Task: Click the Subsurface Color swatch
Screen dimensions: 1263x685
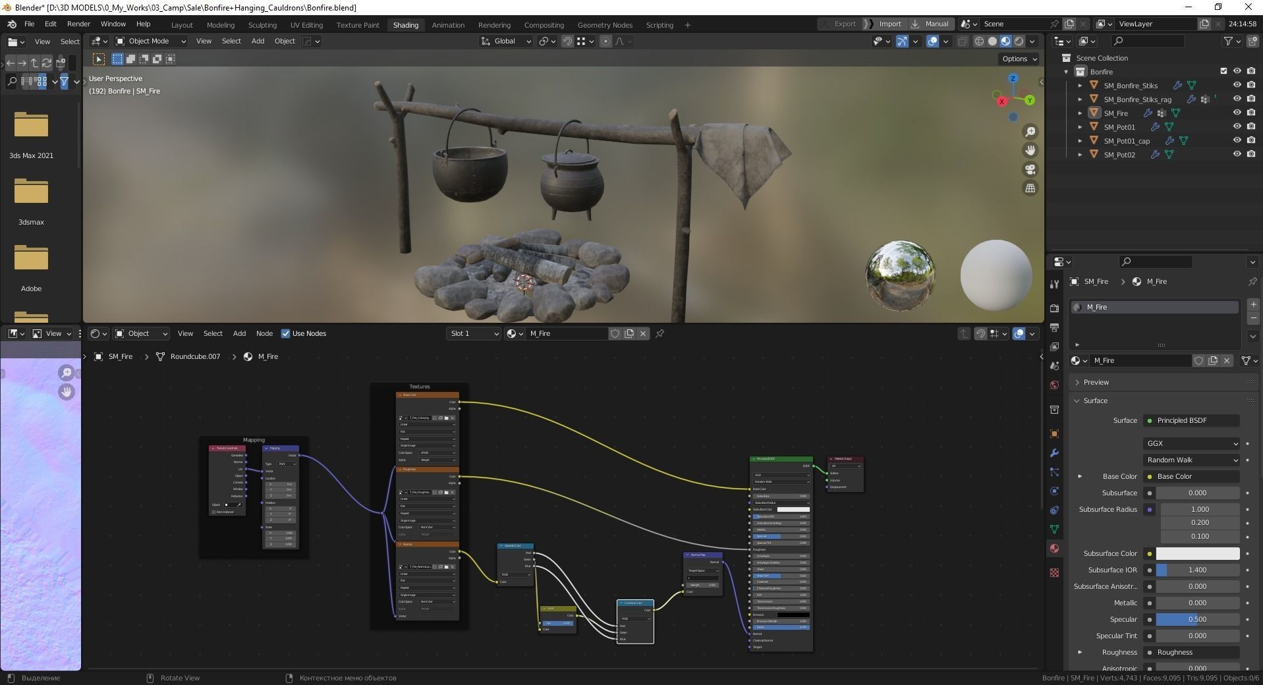Action: [1198, 553]
